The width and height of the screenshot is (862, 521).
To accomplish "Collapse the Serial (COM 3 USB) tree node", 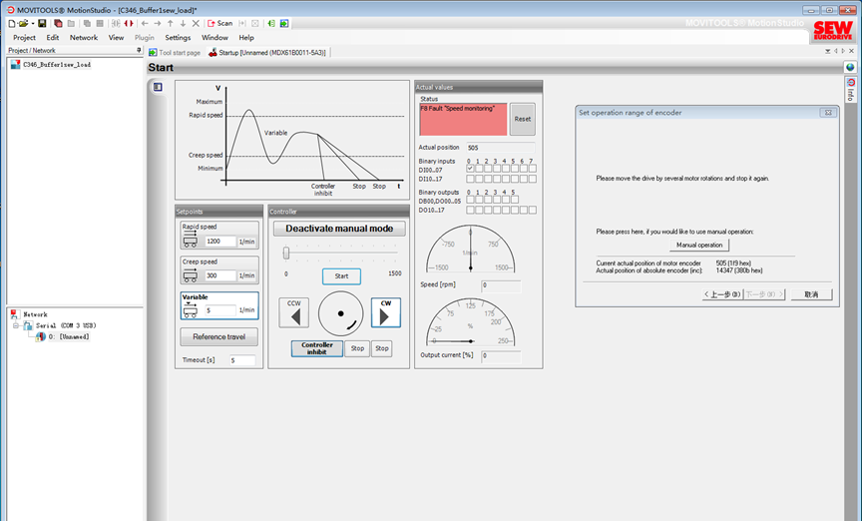I will click(16, 325).
